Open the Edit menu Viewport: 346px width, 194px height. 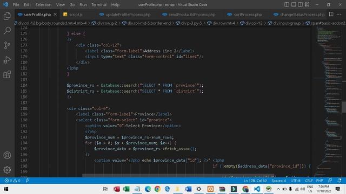[27, 5]
